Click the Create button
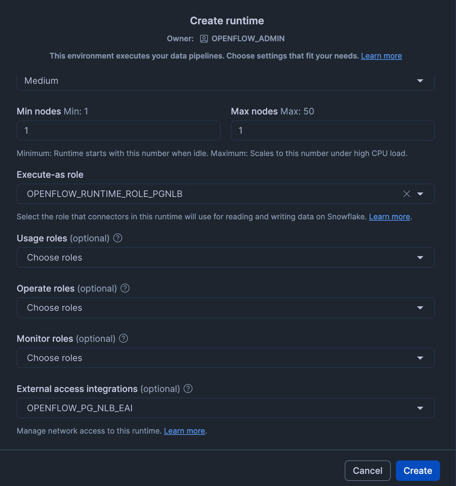 point(418,471)
